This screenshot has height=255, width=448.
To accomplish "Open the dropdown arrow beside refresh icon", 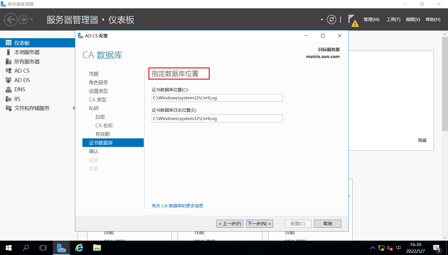I will pos(322,20).
